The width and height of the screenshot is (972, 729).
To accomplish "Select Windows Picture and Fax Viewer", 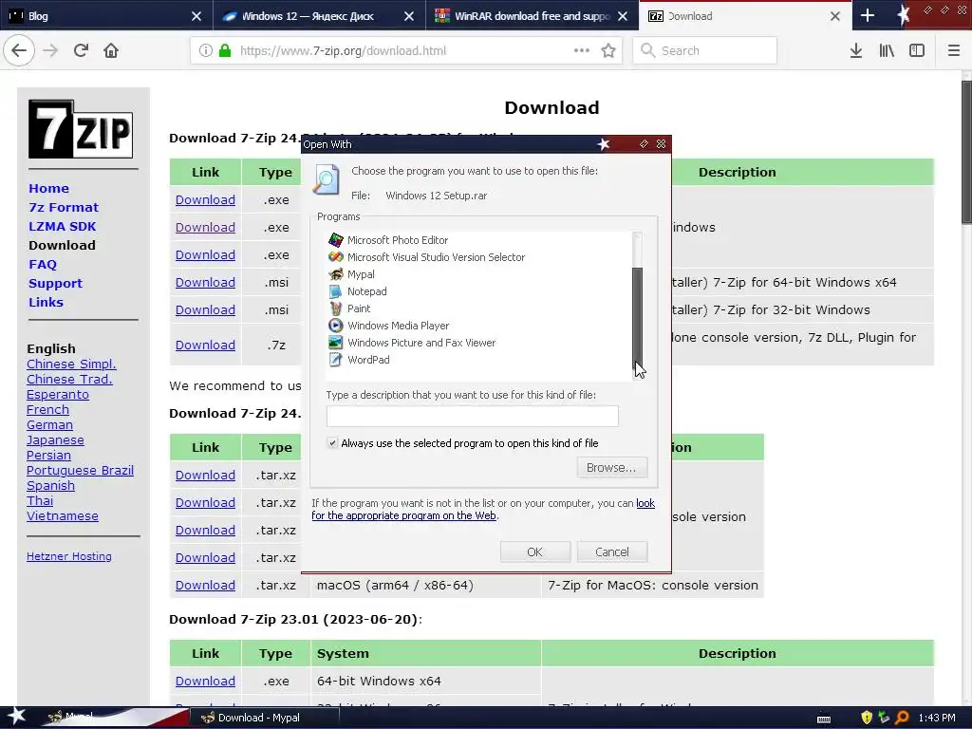I will (421, 342).
